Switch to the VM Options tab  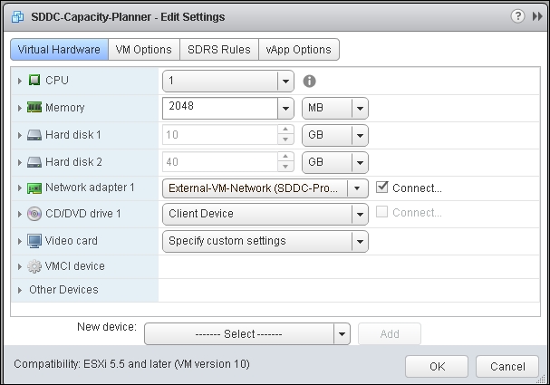click(144, 50)
